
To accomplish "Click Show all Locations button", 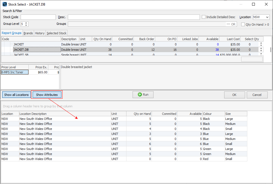I will (x=16, y=95).
